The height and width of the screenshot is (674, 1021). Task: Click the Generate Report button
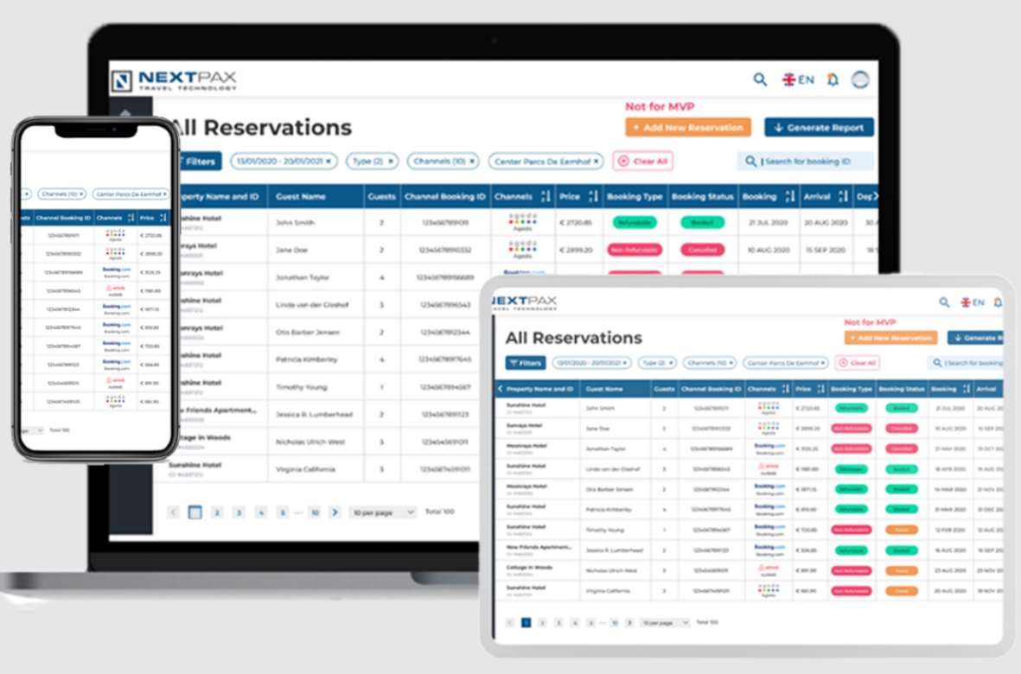(818, 127)
